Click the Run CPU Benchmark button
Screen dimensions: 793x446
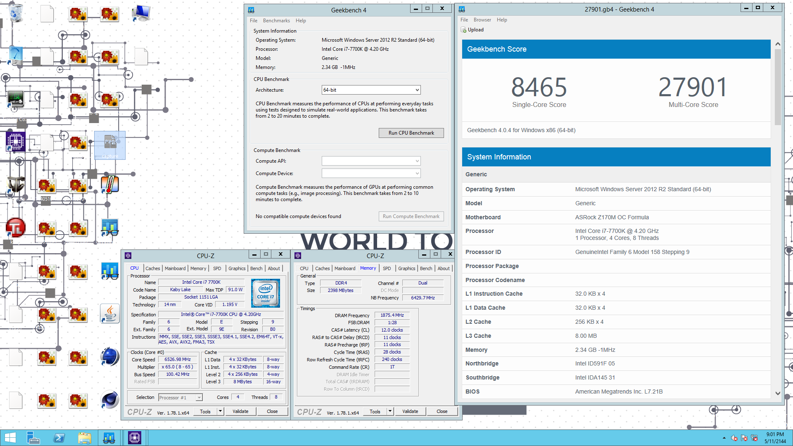point(411,133)
